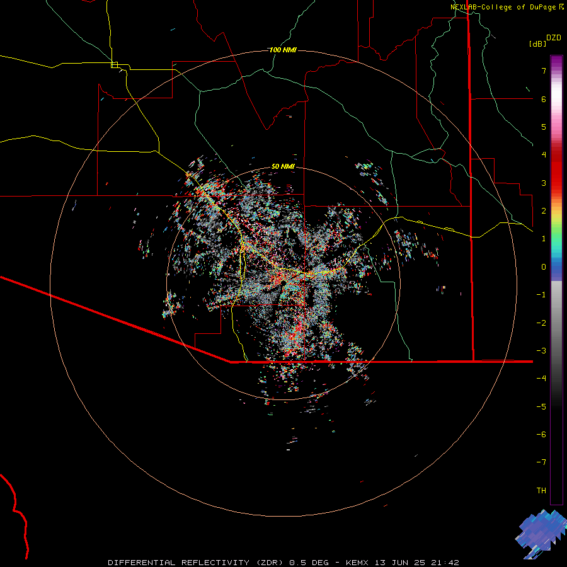Click the NEXLAB-College of DuPage credit text

pos(507,7)
